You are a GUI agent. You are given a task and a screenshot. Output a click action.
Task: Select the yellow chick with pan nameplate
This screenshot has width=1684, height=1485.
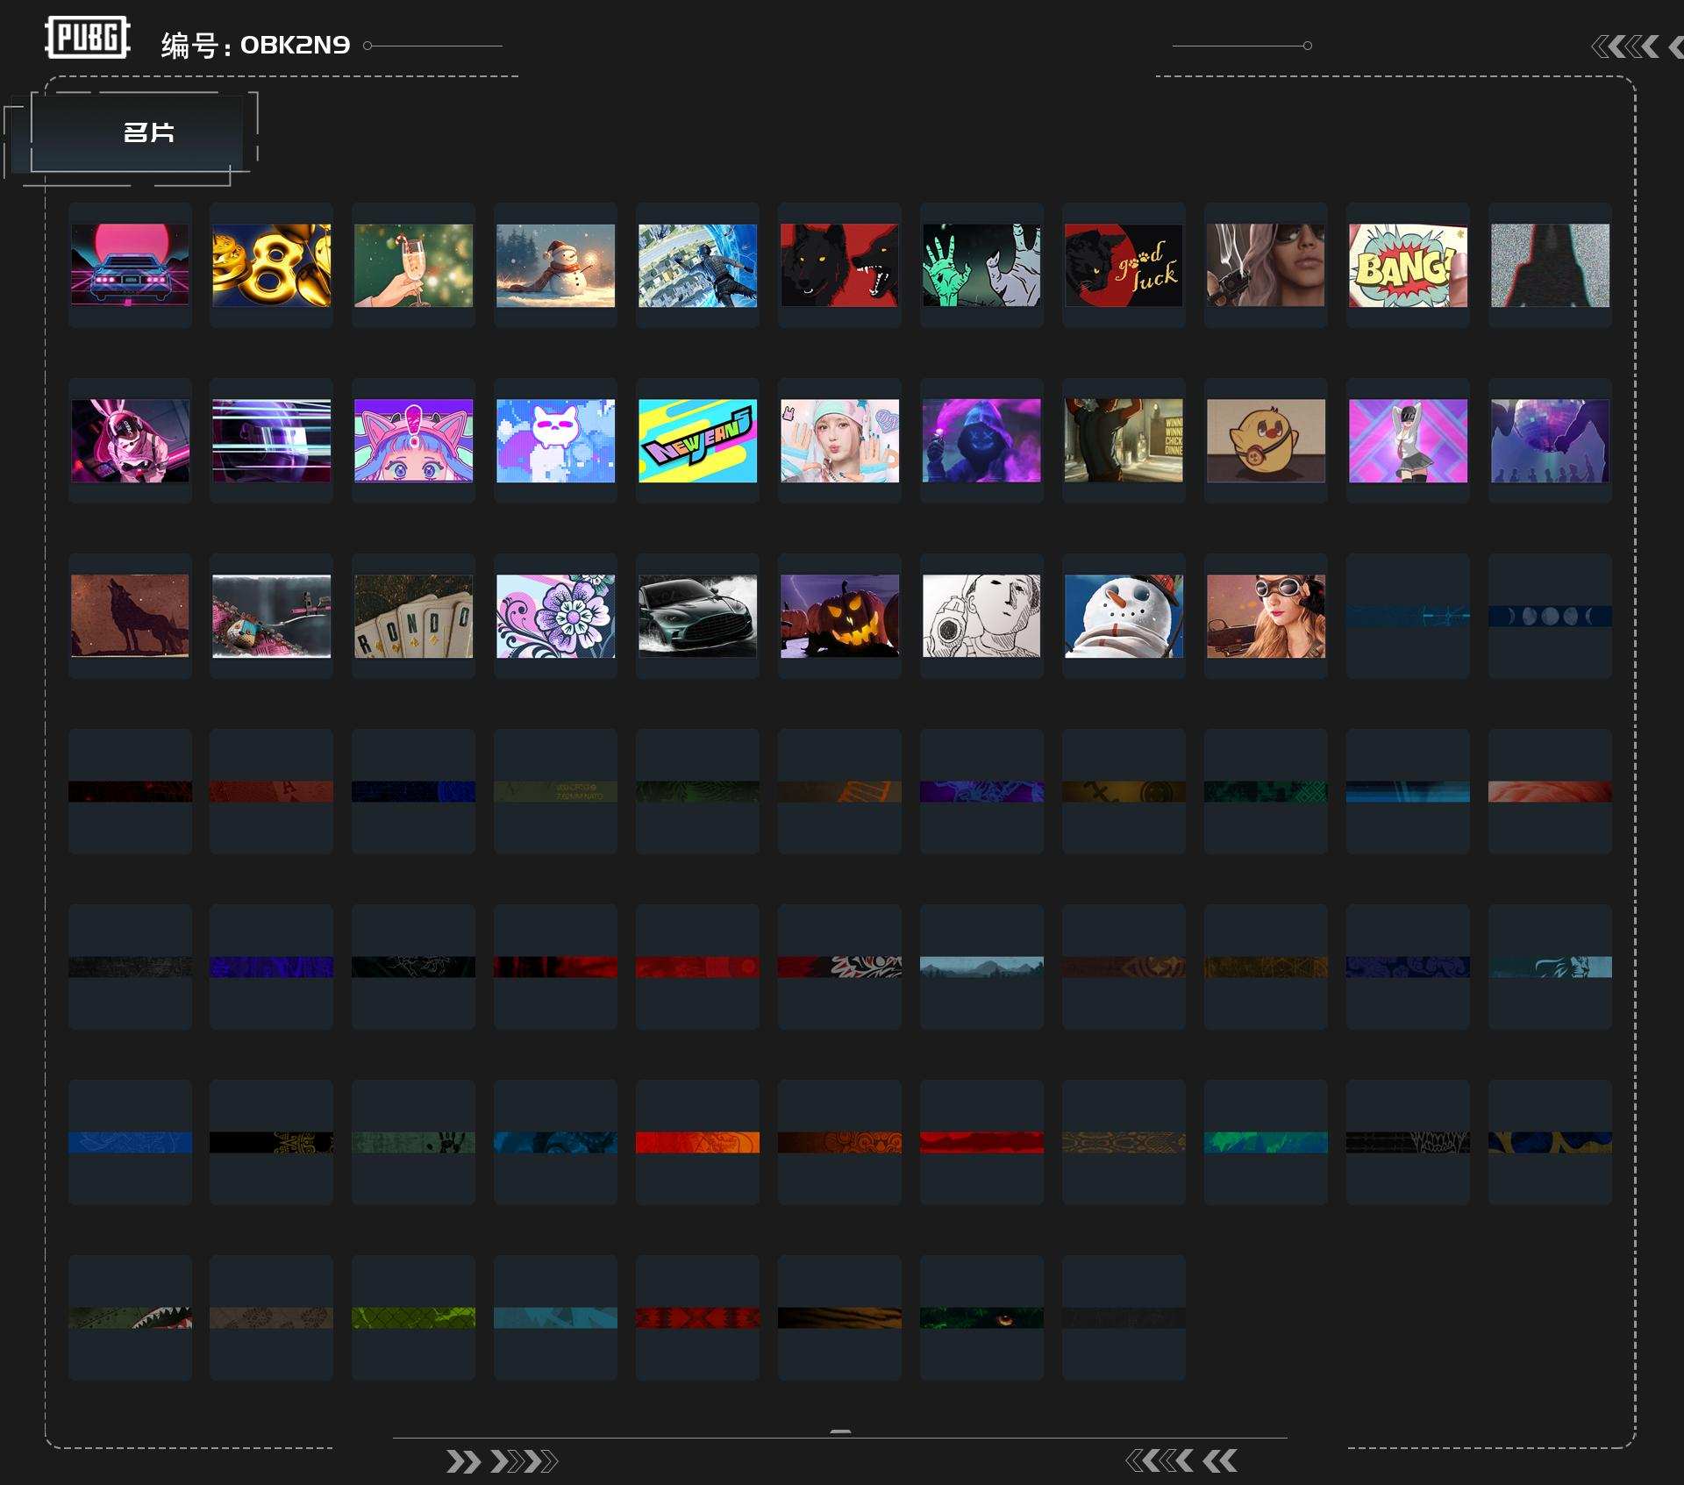[x=1267, y=440]
